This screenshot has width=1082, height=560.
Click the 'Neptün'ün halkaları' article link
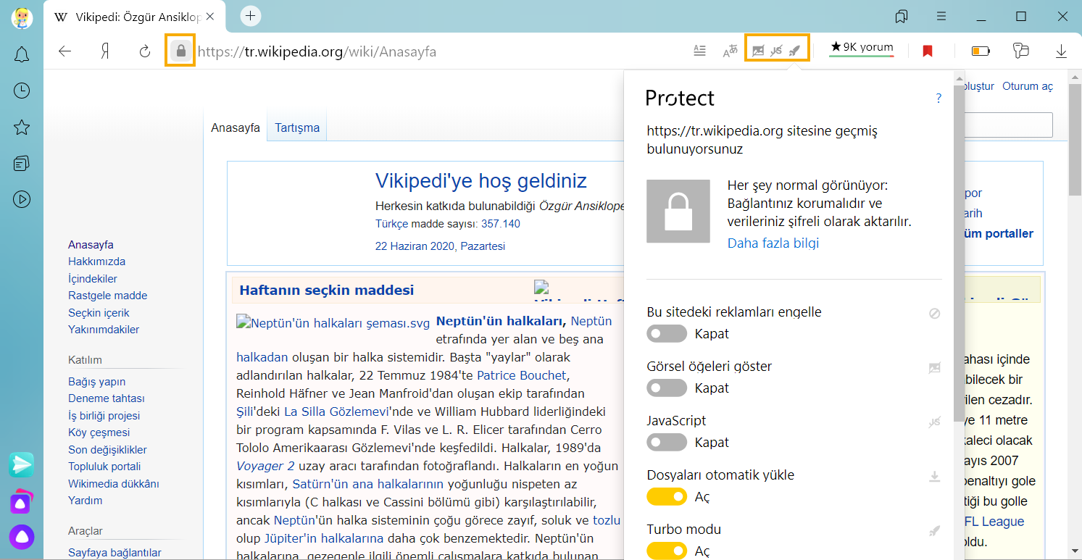click(501, 321)
